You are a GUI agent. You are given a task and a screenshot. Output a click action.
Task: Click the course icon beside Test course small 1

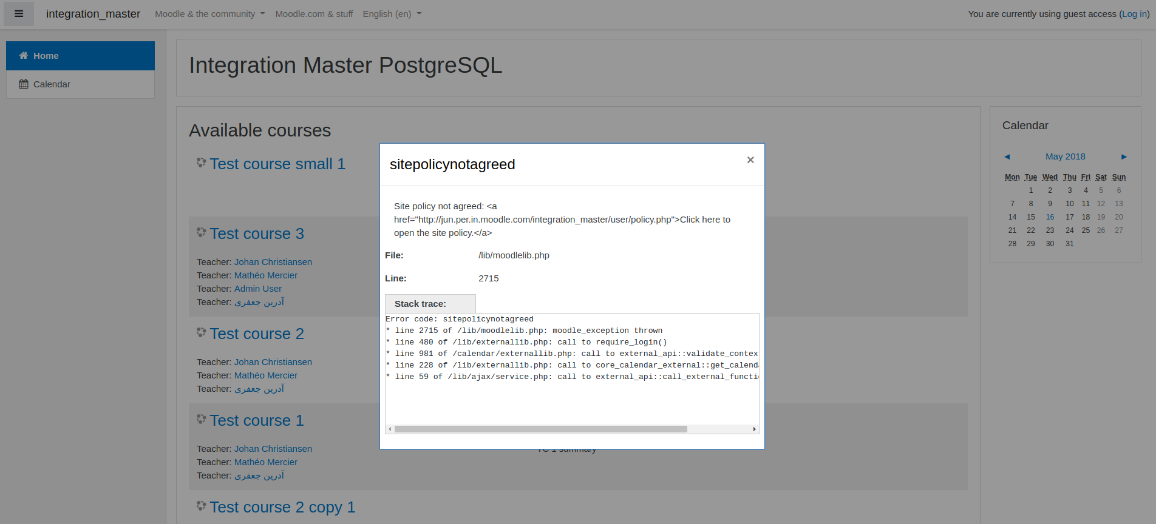coord(202,163)
